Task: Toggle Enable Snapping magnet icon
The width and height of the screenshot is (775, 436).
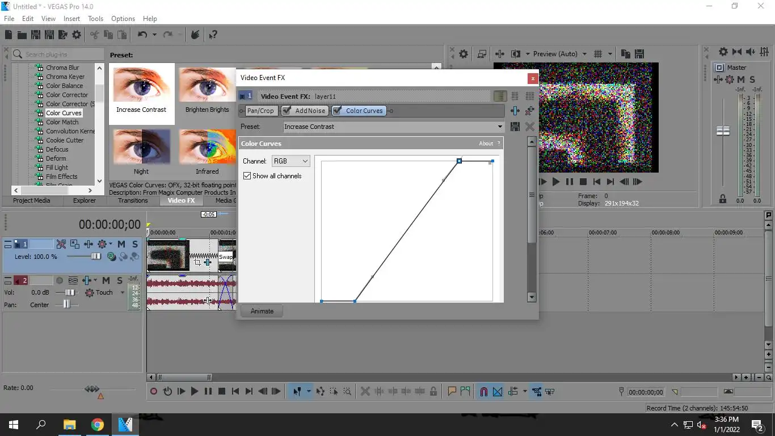Action: pyautogui.click(x=484, y=391)
